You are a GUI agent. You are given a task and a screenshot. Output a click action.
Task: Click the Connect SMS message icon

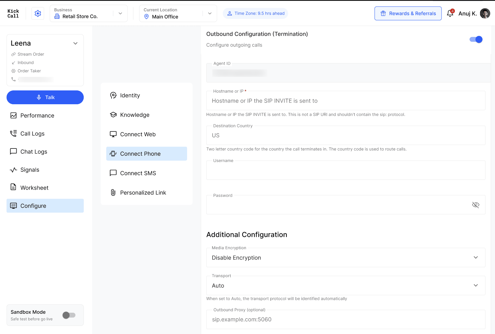pos(113,173)
